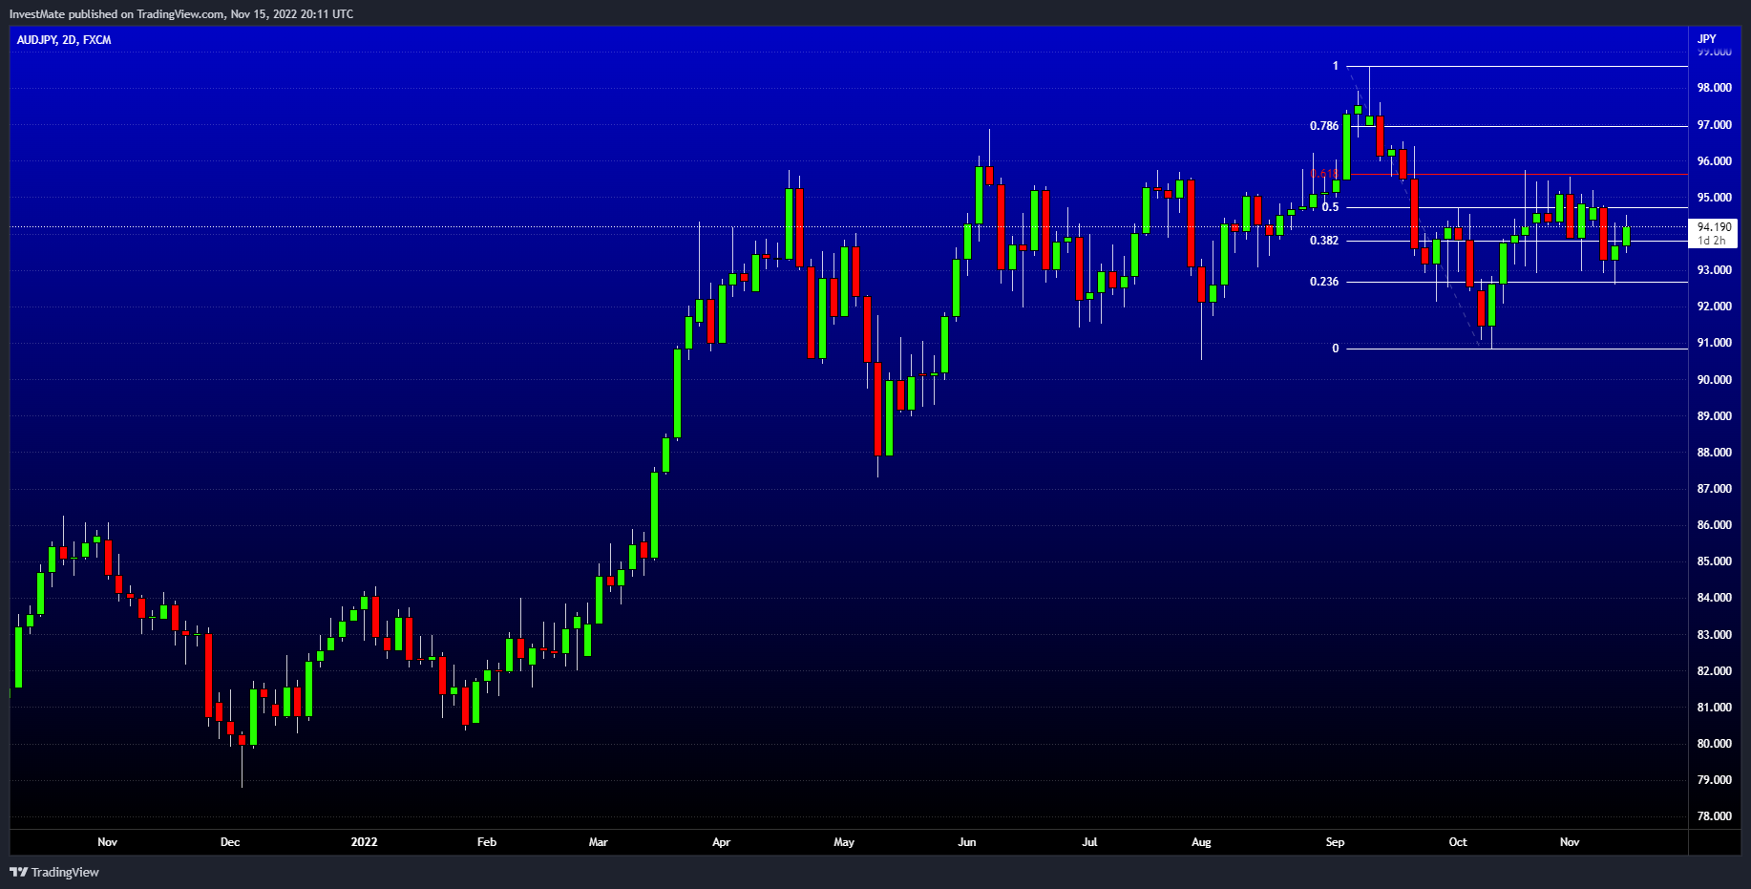The height and width of the screenshot is (889, 1751).
Task: Click the Dec label on time axis
Action: [x=230, y=842]
